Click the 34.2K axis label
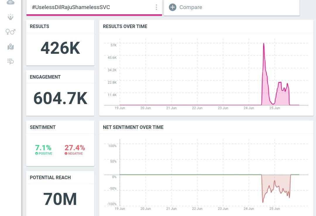This screenshot has width=316, height=216. (112, 70)
